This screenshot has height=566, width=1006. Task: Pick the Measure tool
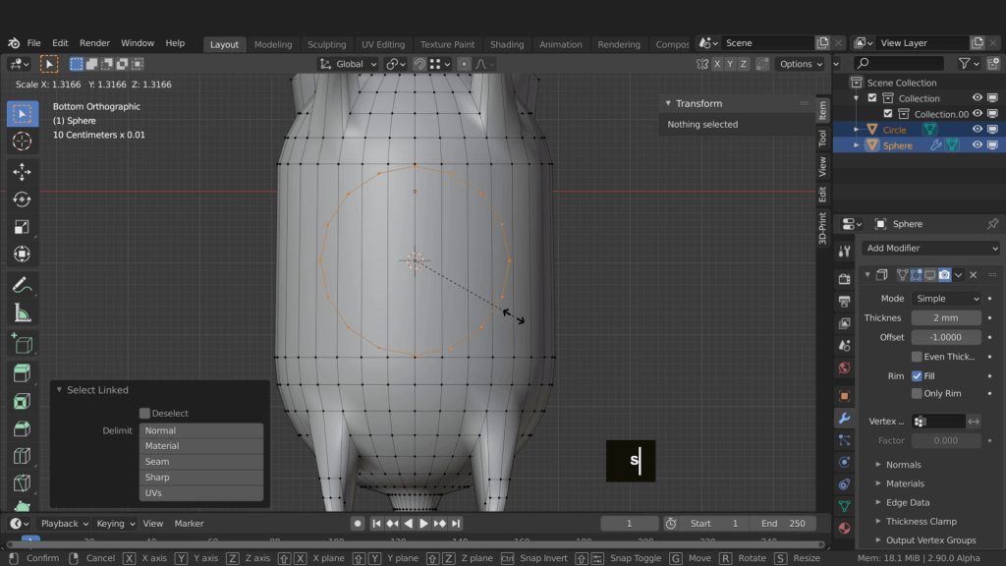[22, 313]
